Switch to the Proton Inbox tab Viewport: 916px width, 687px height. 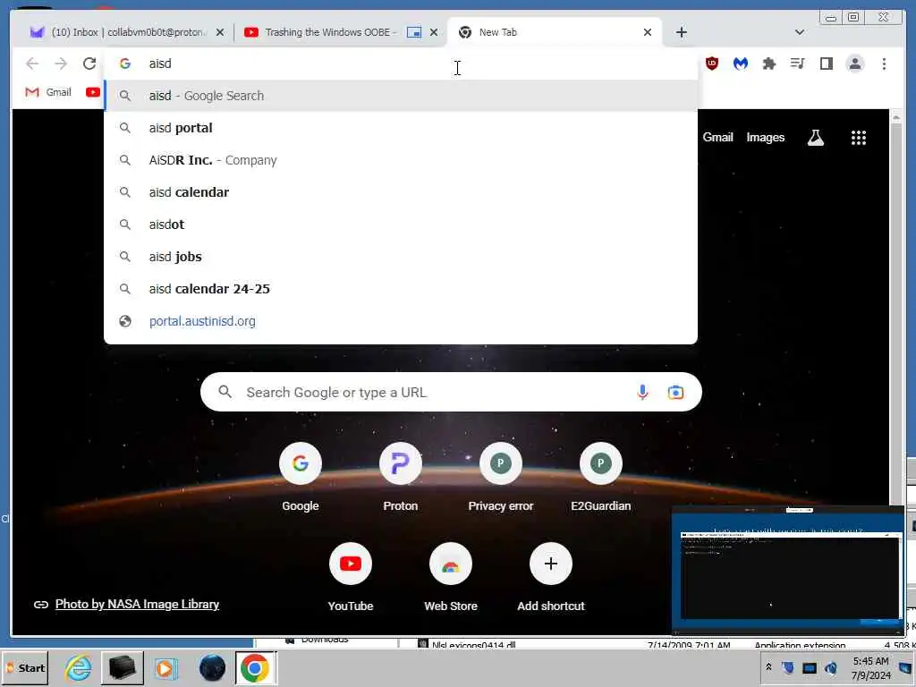[120, 32]
